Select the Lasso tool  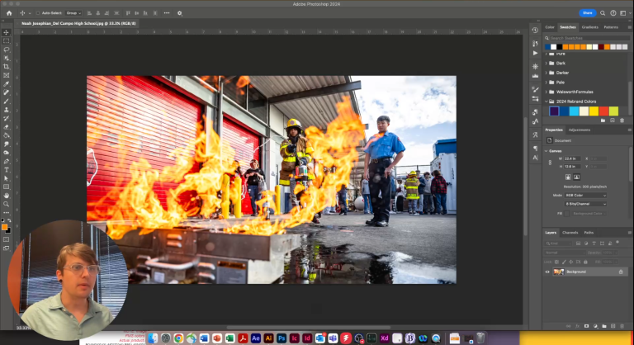(6, 50)
